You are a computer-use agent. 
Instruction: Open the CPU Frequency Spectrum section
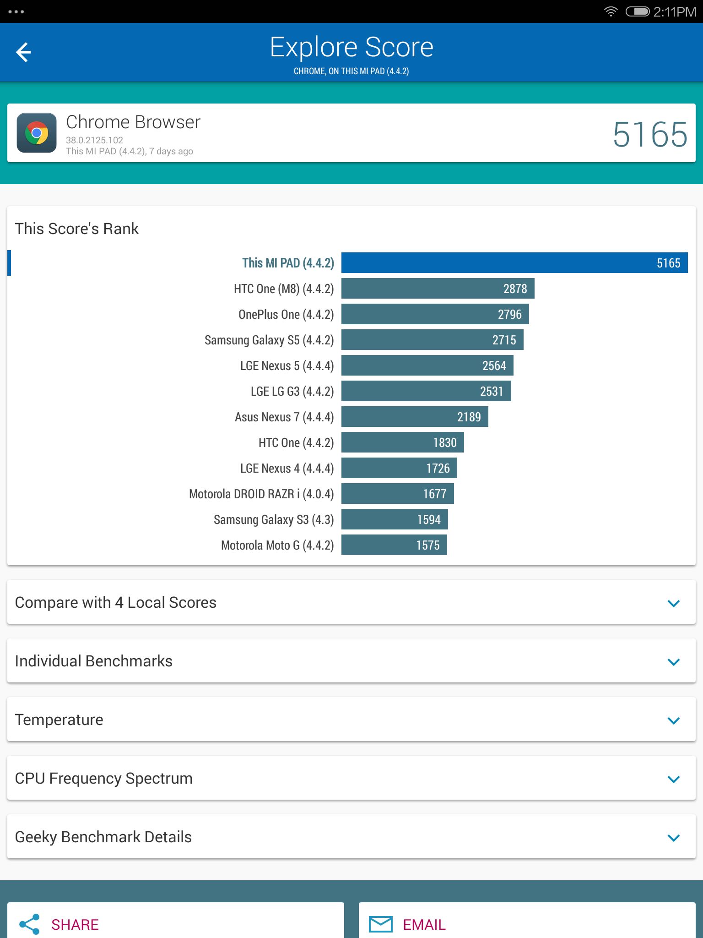point(351,778)
